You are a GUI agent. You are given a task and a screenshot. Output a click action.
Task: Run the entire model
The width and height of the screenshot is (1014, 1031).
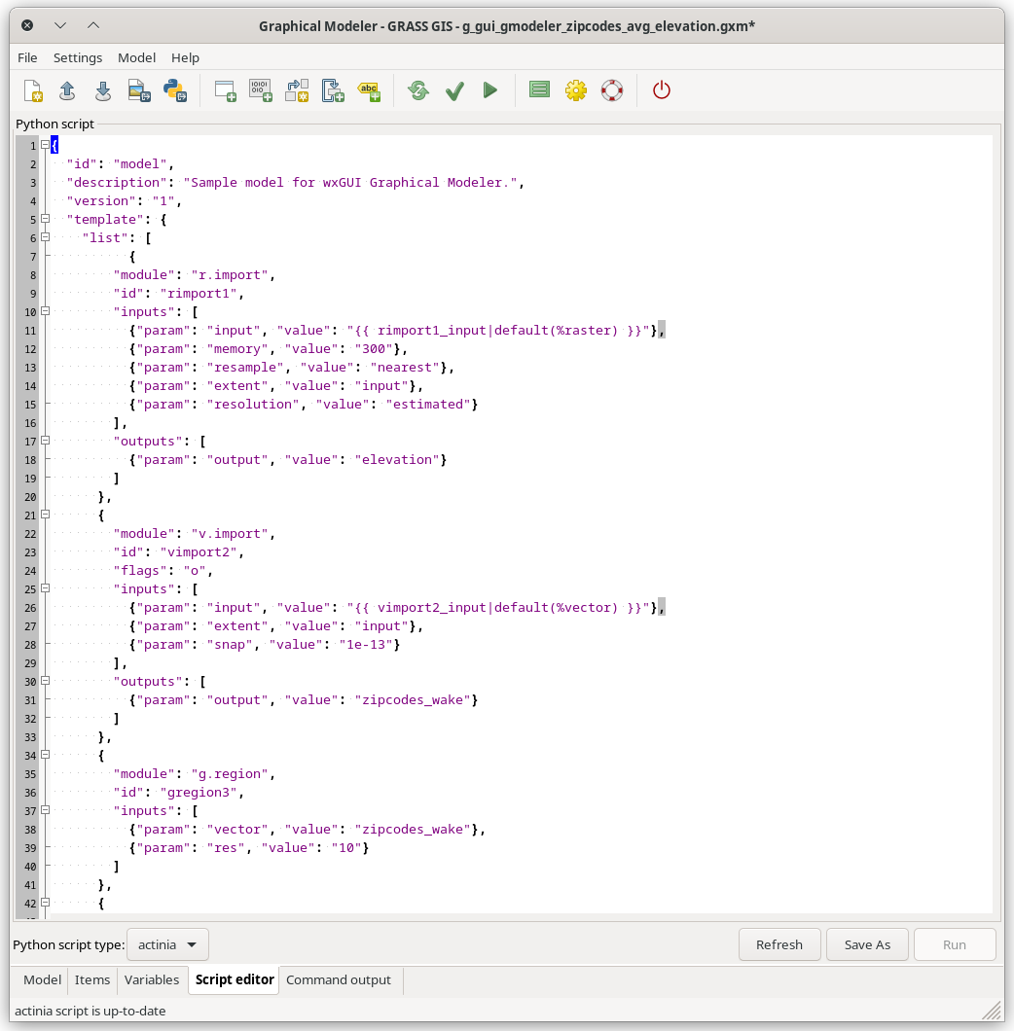point(490,89)
